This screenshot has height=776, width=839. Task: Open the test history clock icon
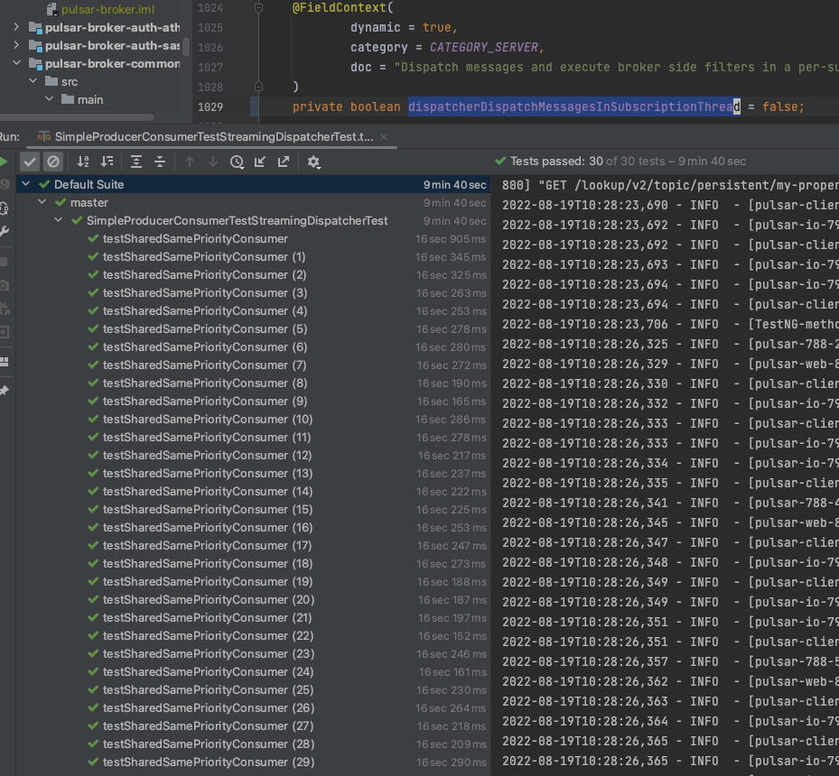[237, 162]
